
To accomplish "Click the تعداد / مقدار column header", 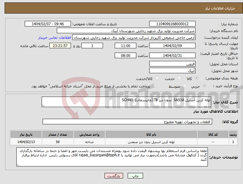I will tap(58, 134).
